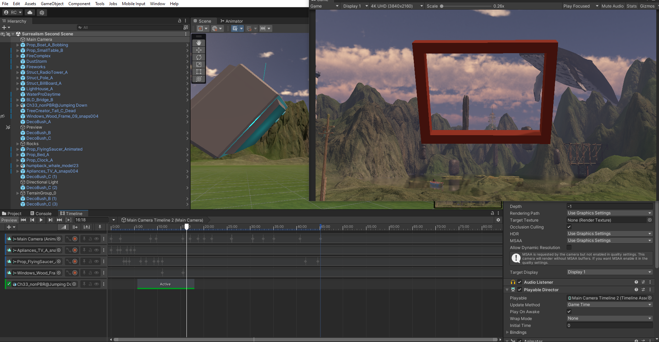Uncheck Play On Awake
Viewport: 659px width, 342px height.
[569, 311]
